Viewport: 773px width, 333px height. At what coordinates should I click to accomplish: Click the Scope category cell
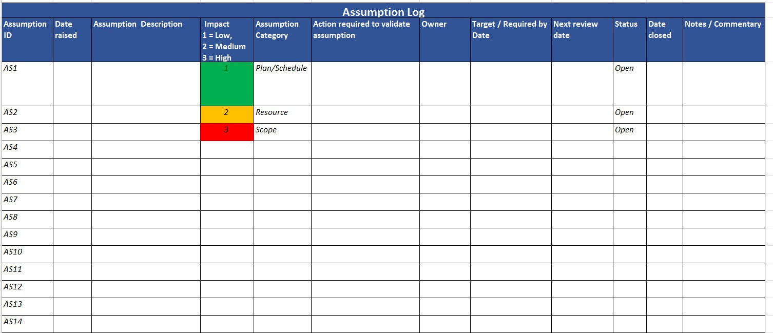pyautogui.click(x=281, y=130)
